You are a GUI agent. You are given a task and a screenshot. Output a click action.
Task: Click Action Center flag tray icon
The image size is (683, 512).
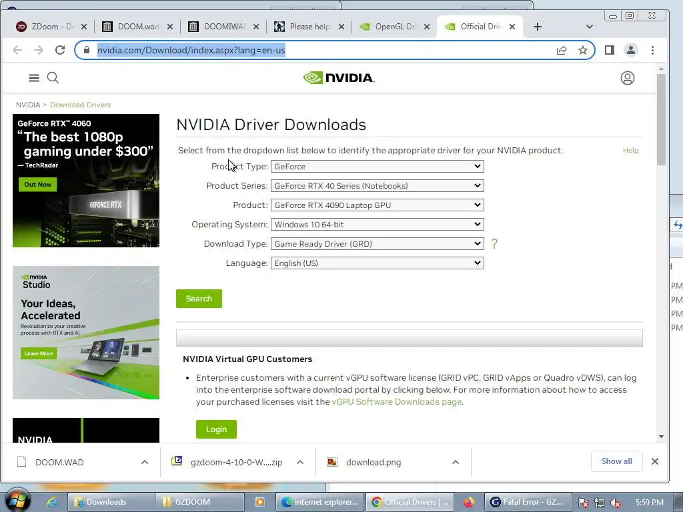point(583,503)
